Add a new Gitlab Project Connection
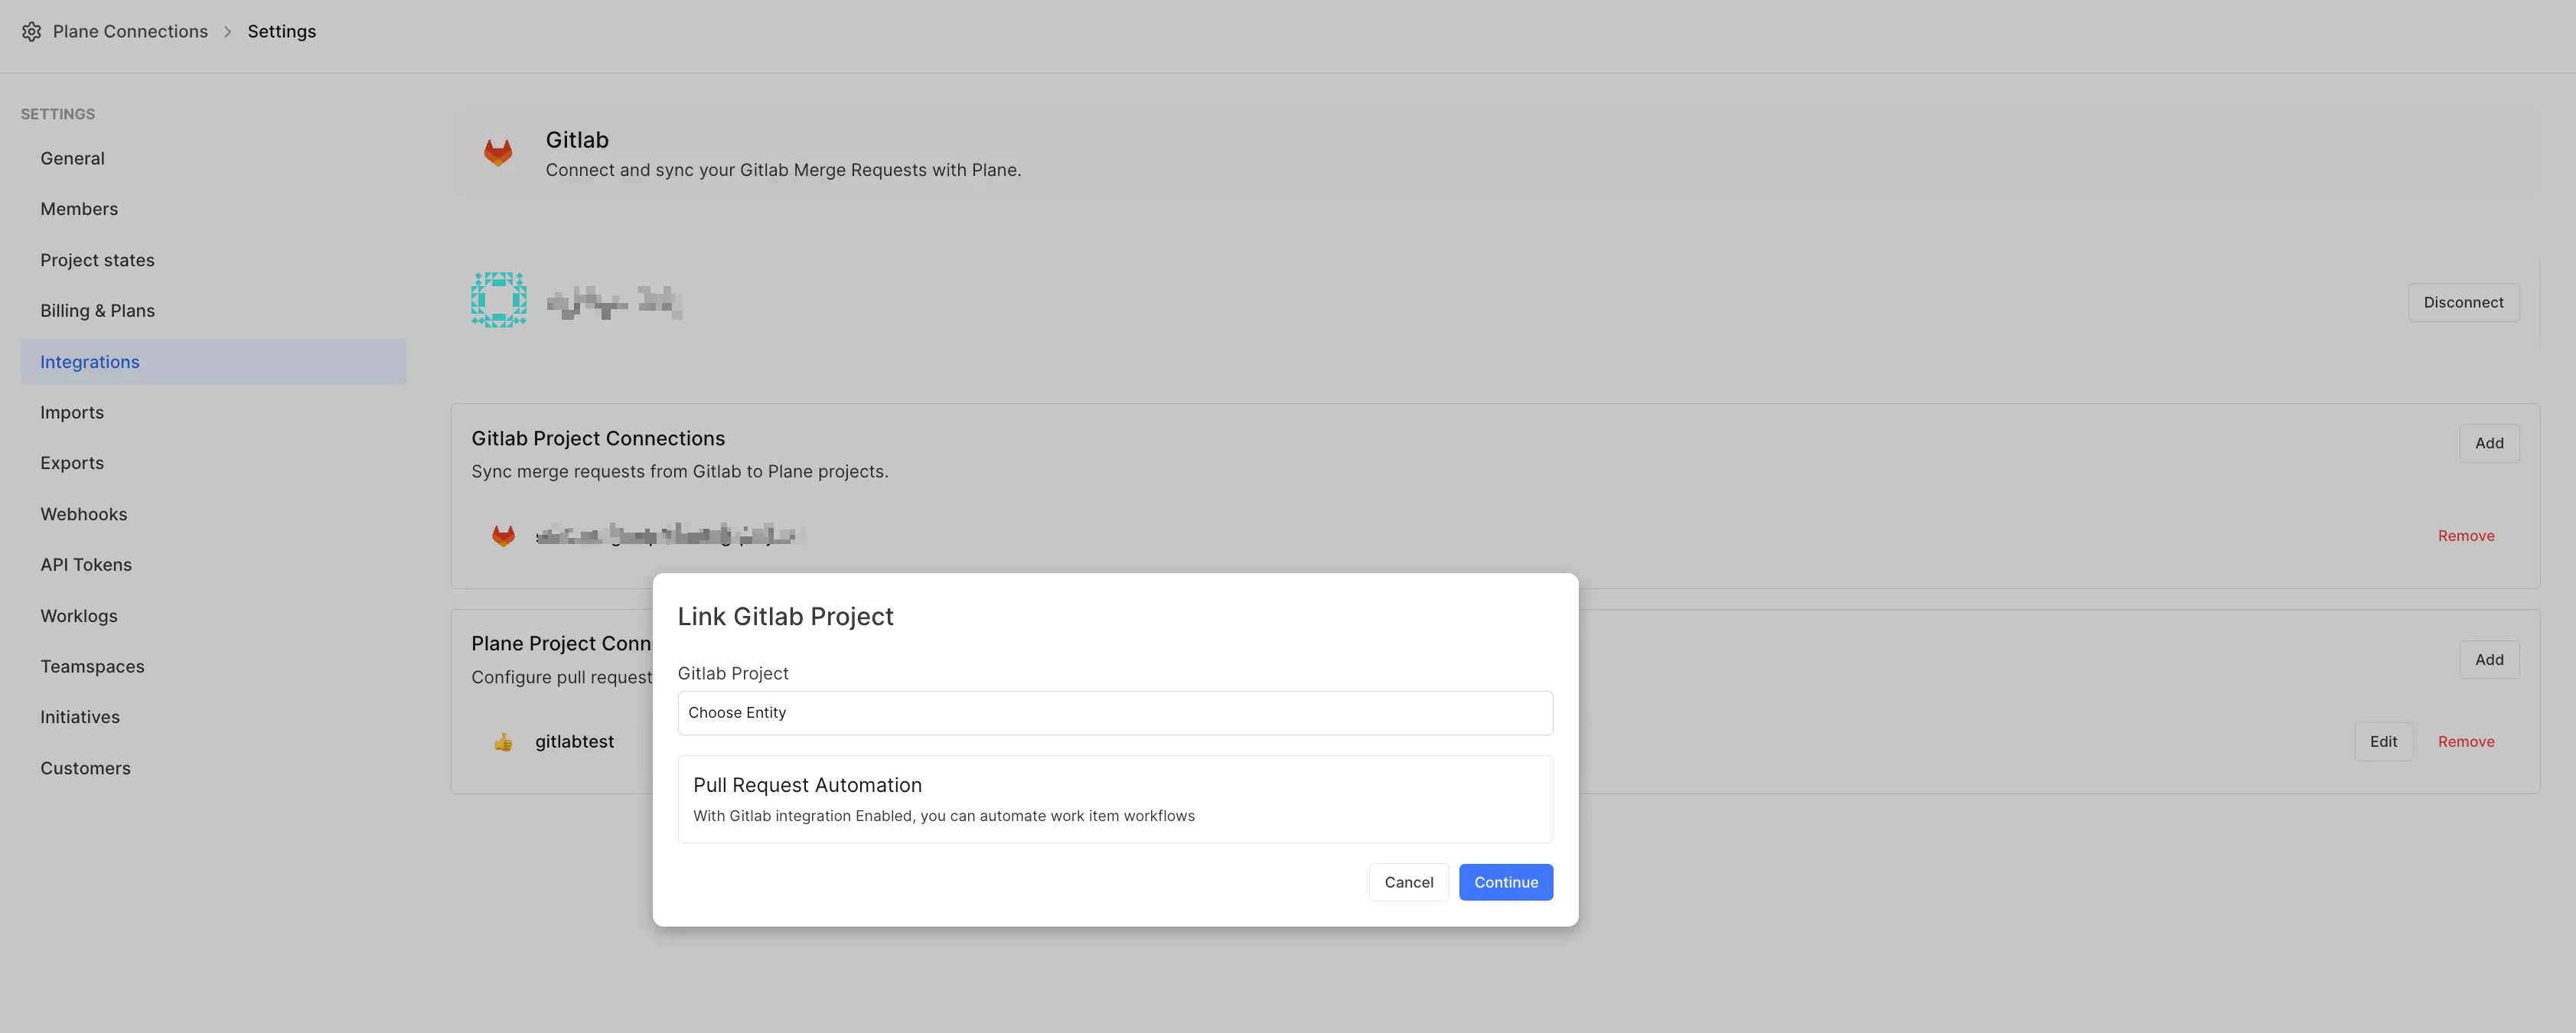 point(2489,443)
